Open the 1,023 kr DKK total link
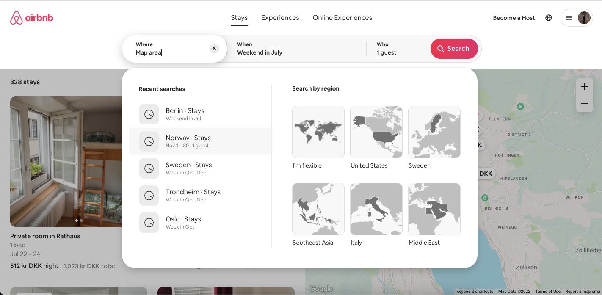The width and height of the screenshot is (602, 295). 89,266
